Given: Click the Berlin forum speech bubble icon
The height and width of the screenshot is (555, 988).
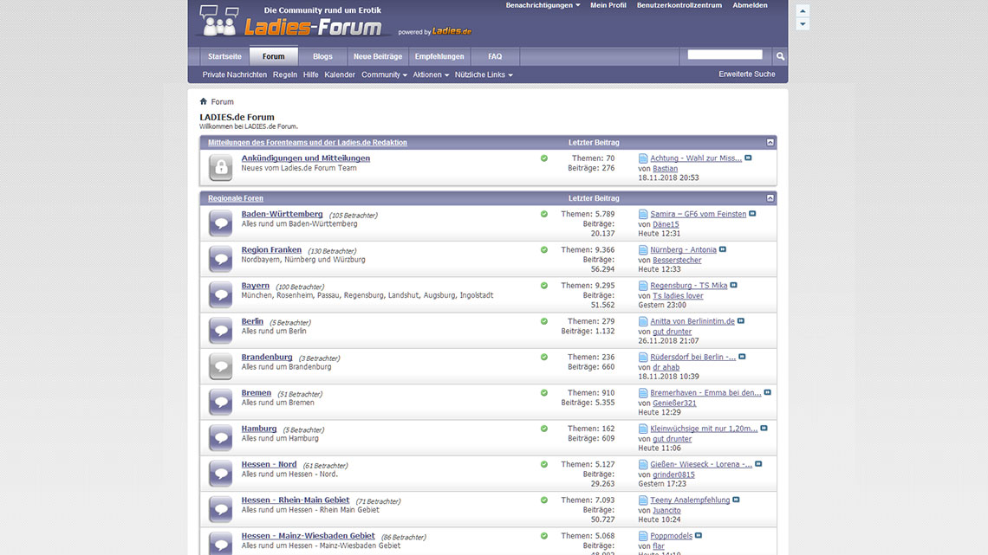Looking at the screenshot, I should click(x=221, y=331).
